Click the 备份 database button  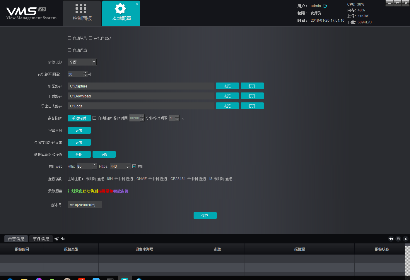(x=79, y=154)
